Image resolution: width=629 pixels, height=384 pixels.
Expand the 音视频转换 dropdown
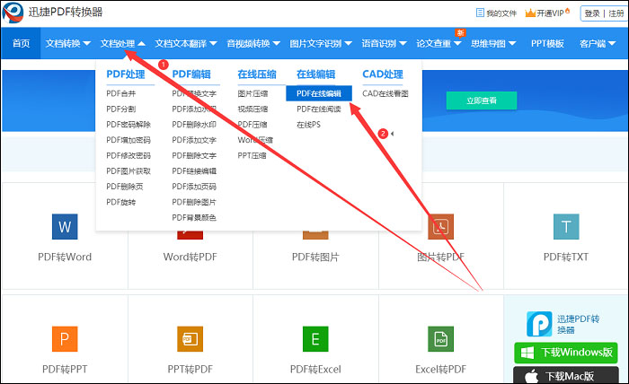[x=253, y=43]
